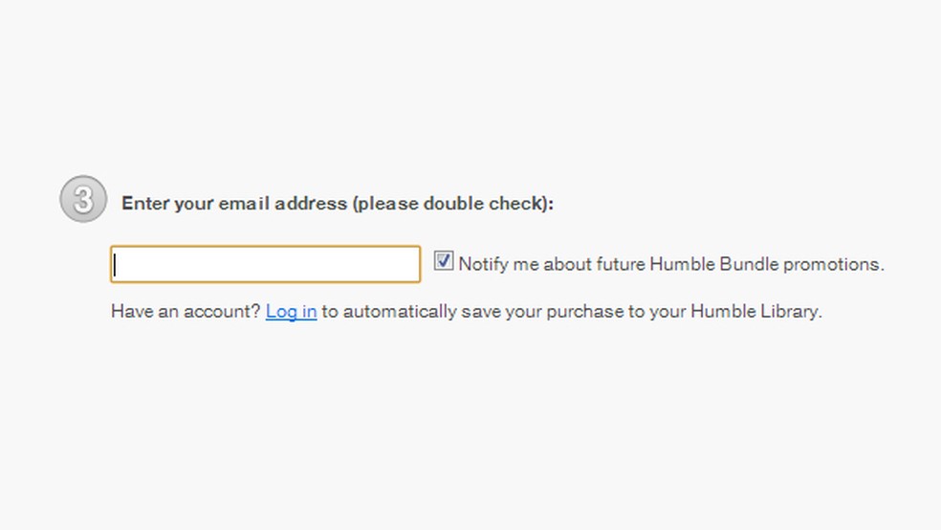Click the blinking text cursor in email box

(115, 265)
